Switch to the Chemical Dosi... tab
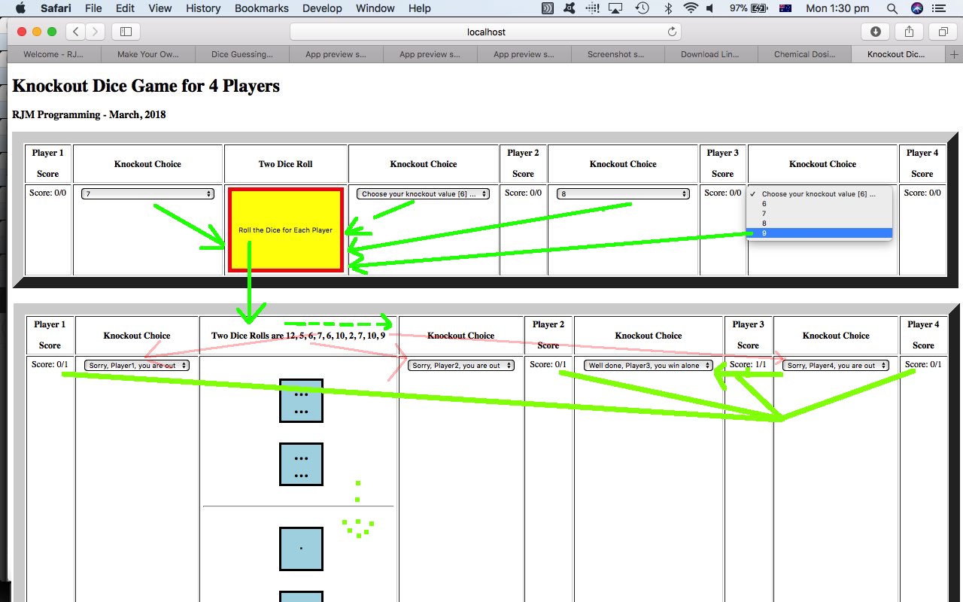Image resolution: width=963 pixels, height=602 pixels. click(804, 54)
